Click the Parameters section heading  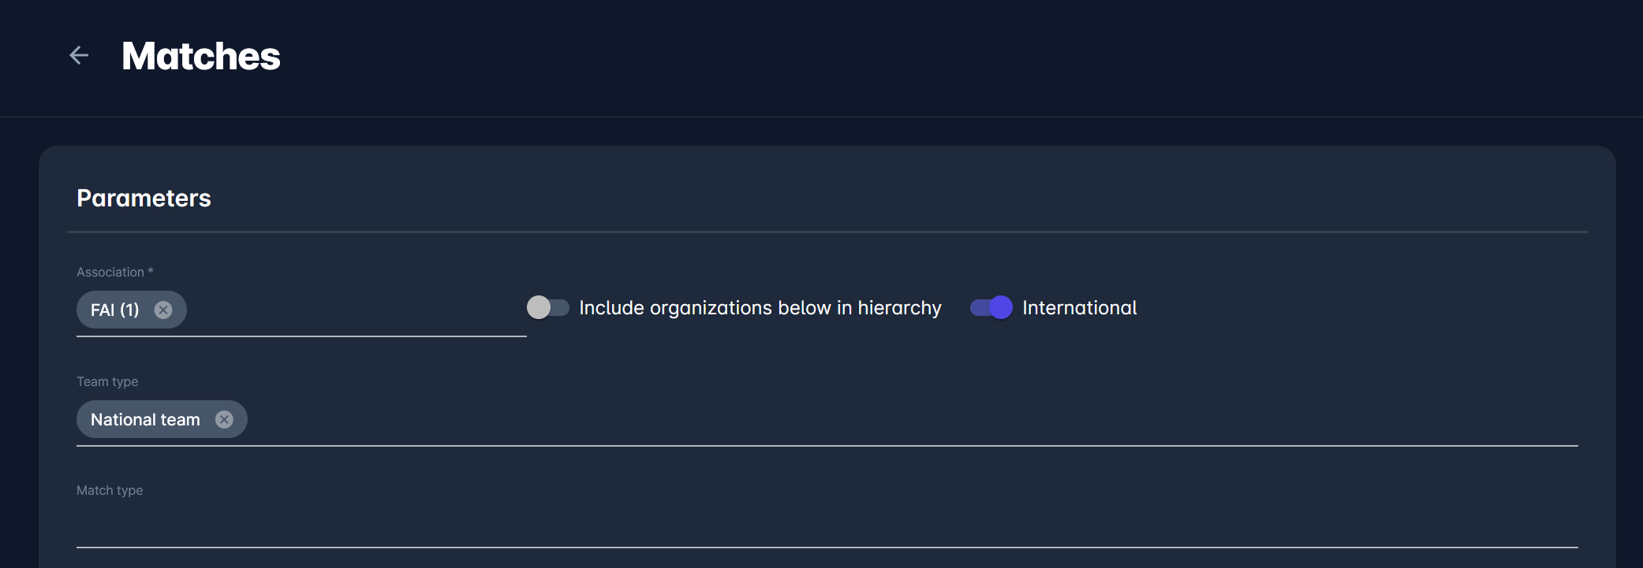click(144, 198)
